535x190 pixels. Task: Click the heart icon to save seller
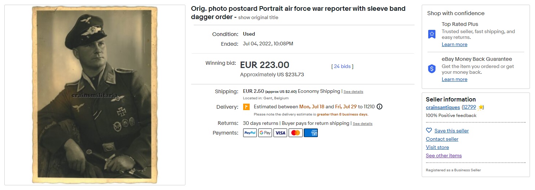pyautogui.click(x=429, y=131)
